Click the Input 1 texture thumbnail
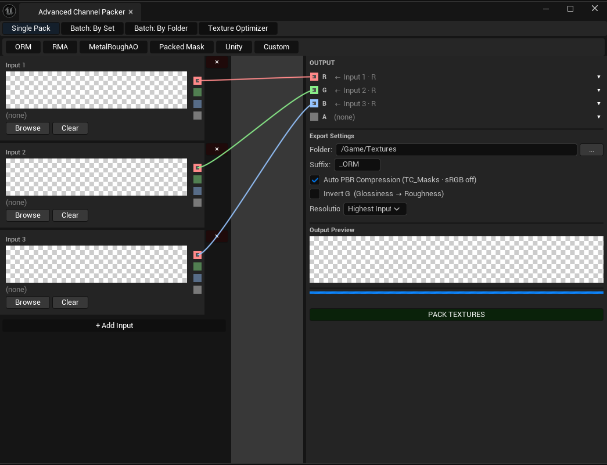Screen dimensions: 607x465 96,90
